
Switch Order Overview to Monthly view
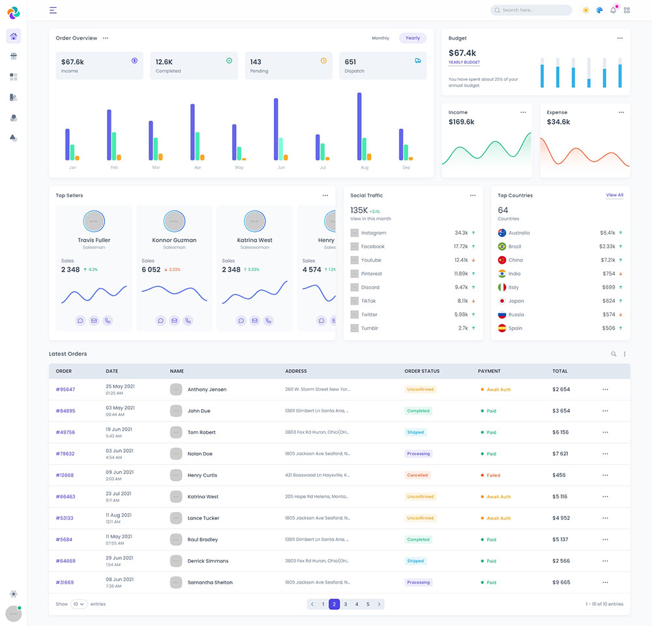(x=380, y=38)
